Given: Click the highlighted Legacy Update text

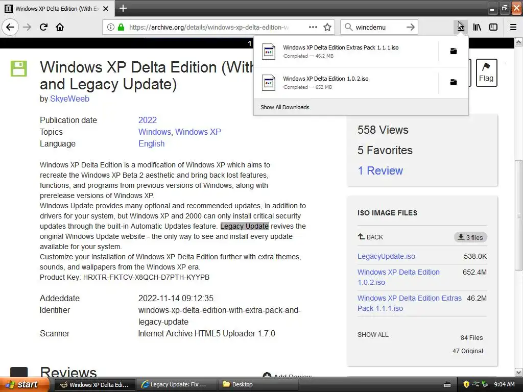Looking at the screenshot, I should pos(245,226).
